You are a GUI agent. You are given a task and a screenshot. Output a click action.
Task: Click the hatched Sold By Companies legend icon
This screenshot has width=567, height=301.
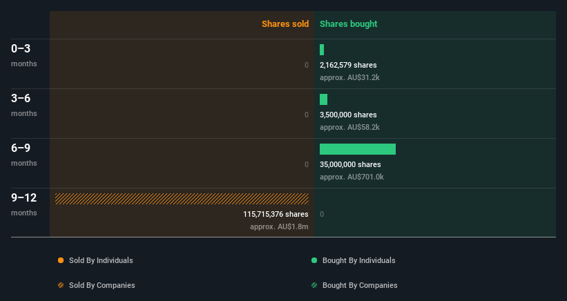61,285
